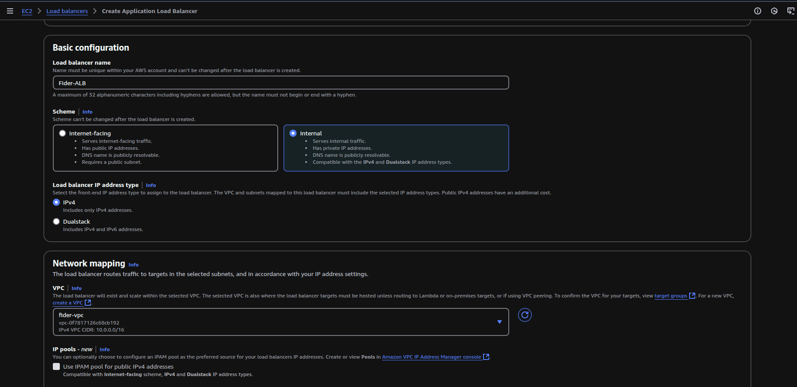Click the text 'Has private IP addresses.'

pyautogui.click(x=342, y=148)
